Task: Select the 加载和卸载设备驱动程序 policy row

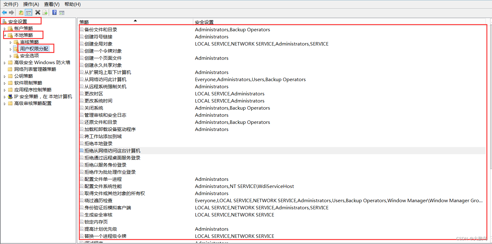Action: point(282,129)
